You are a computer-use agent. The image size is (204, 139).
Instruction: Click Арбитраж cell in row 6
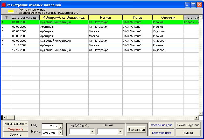[64, 36]
